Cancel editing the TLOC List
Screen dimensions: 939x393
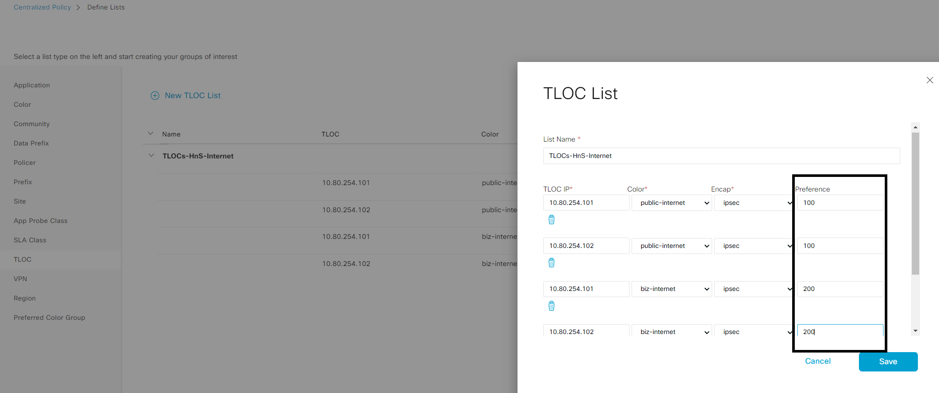(818, 361)
